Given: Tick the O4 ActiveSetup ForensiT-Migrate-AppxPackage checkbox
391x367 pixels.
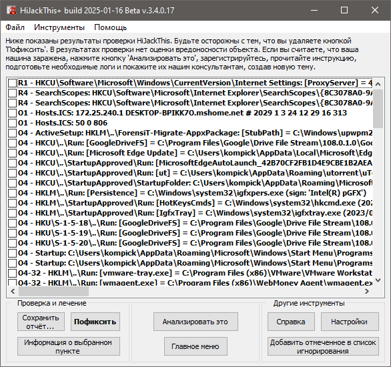Looking at the screenshot, I should [x=12, y=133].
